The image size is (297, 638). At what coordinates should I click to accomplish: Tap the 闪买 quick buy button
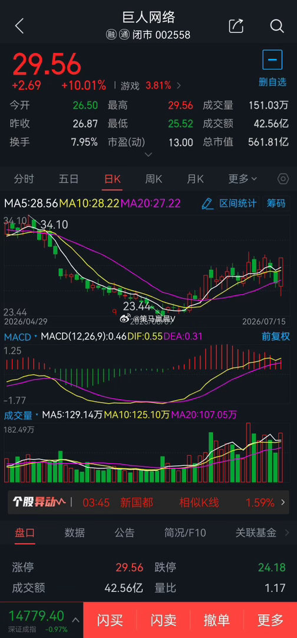[110, 620]
